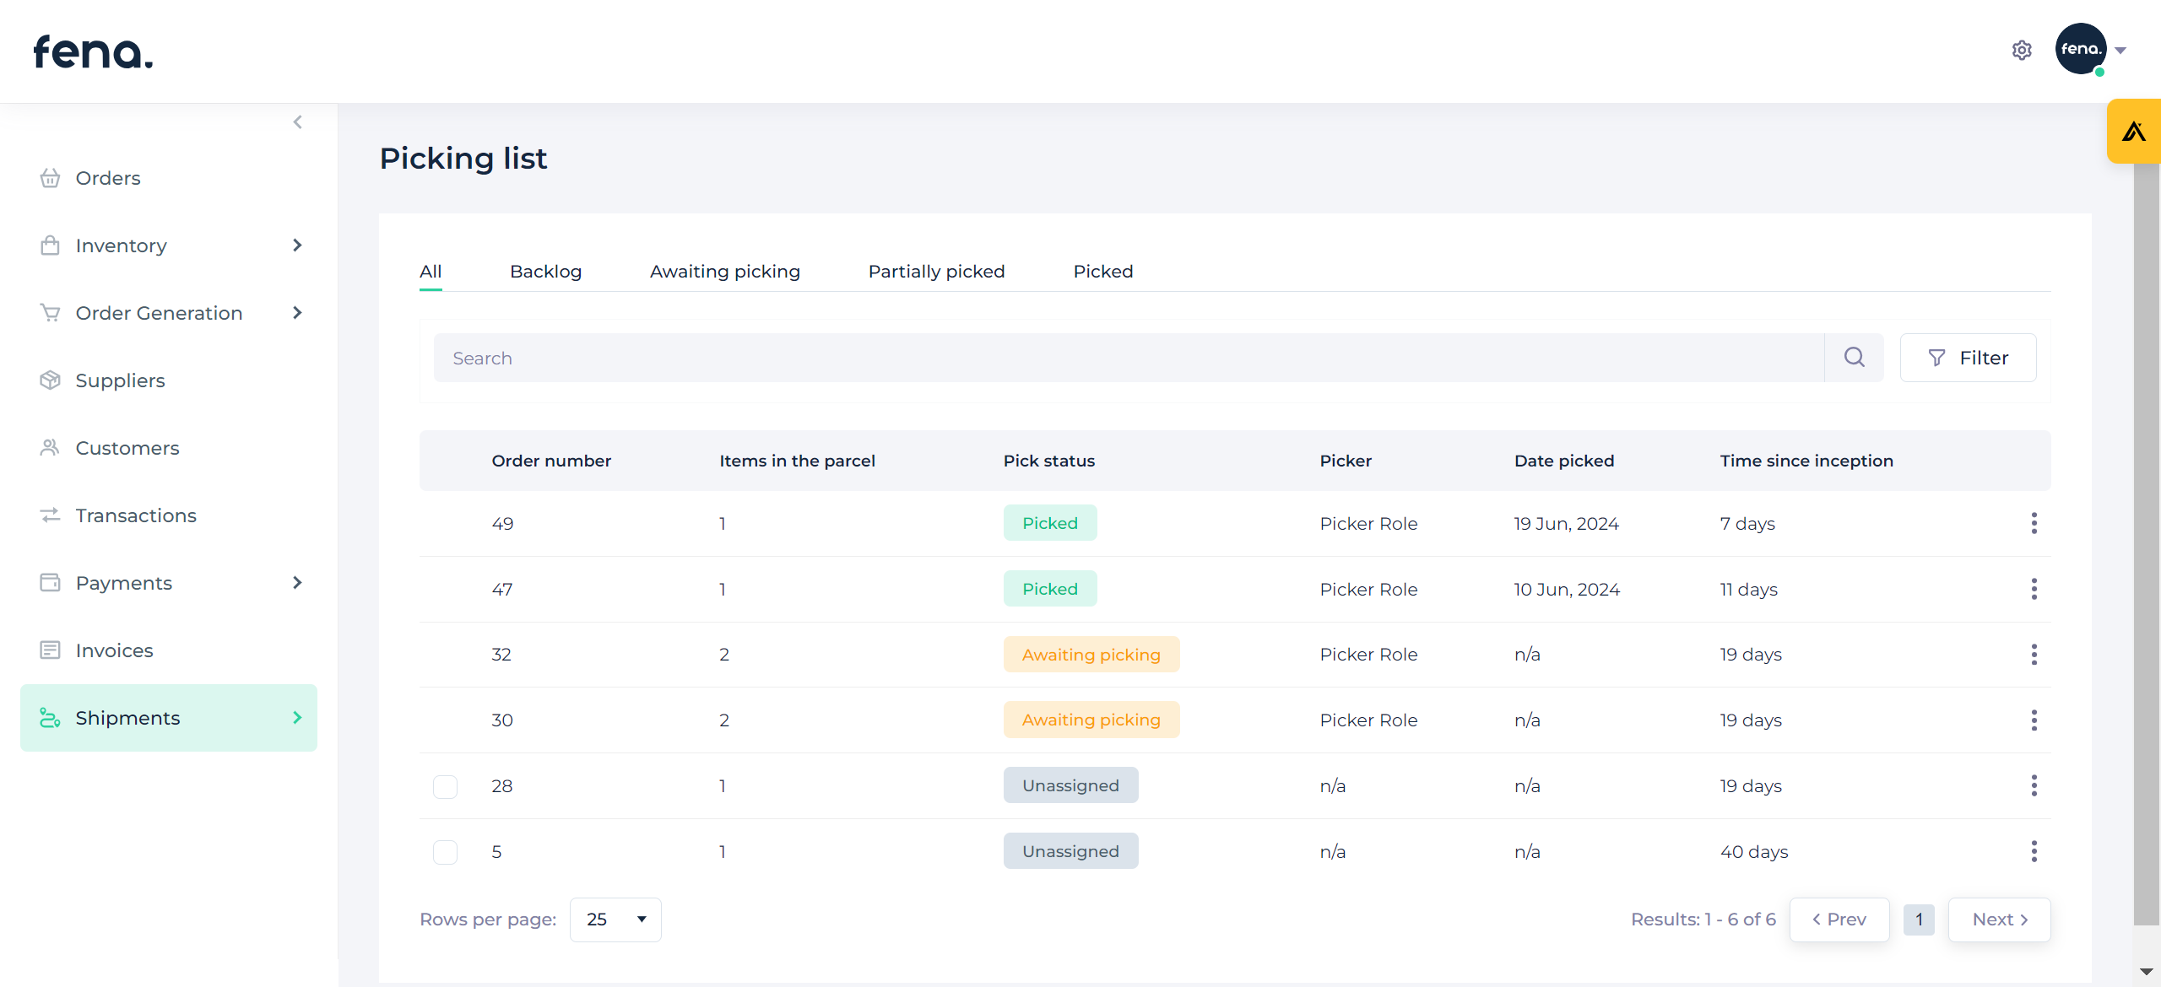Check the checkbox for order 5

pyautogui.click(x=445, y=852)
